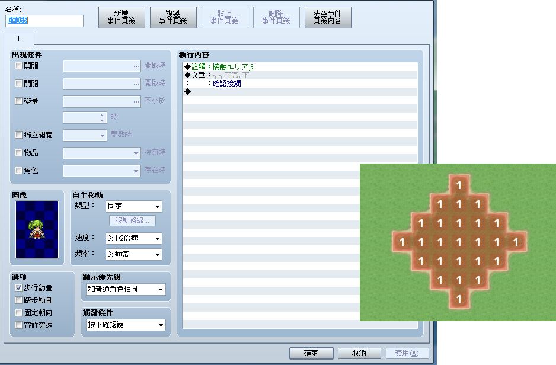Focus the 名稱 field containing EV055
Screen dimensions: 556x365
point(44,21)
